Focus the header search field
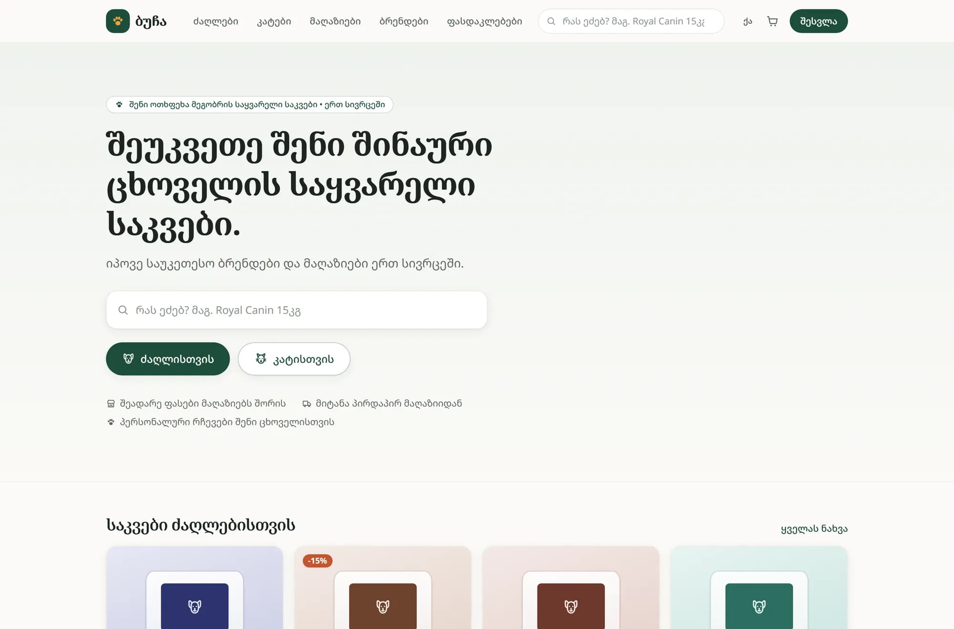 tap(631, 21)
